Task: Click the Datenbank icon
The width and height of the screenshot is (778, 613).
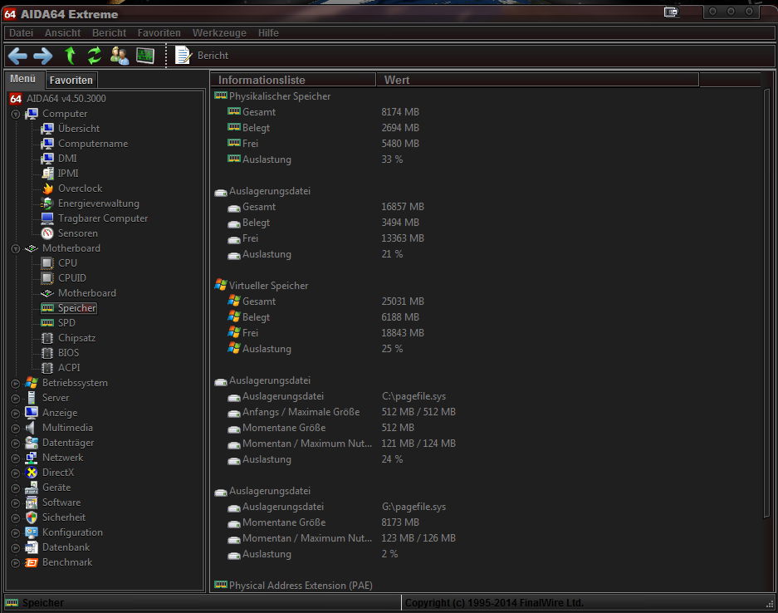Action: pos(32,547)
